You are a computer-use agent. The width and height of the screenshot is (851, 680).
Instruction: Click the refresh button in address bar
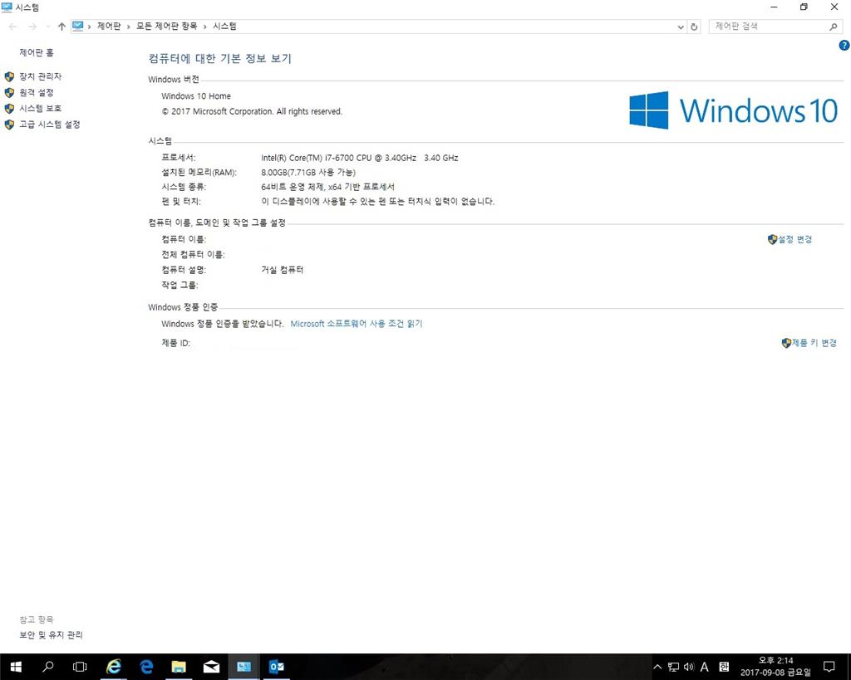694,27
